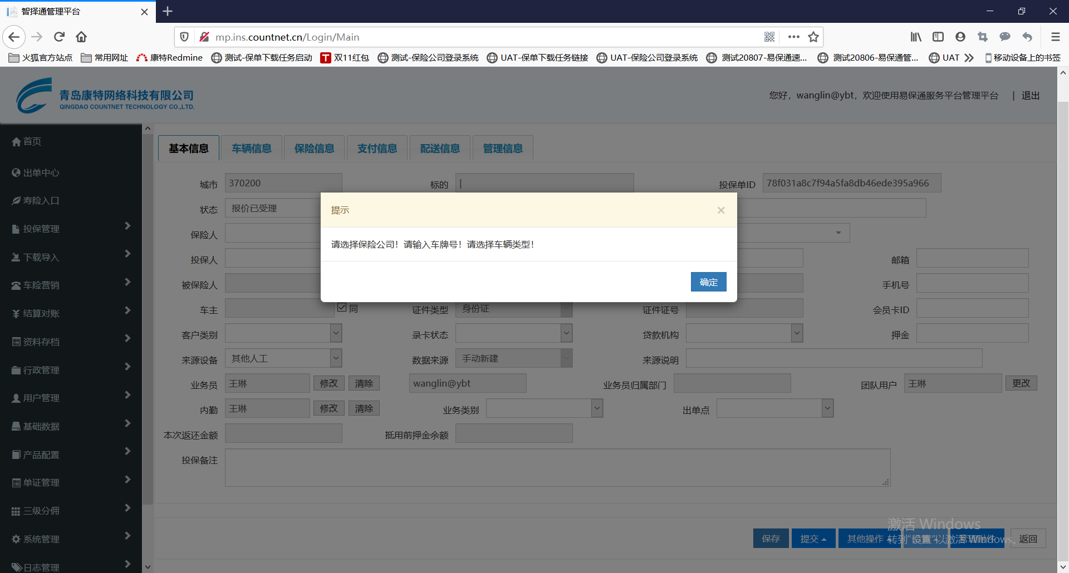
Task: Click 确定 in the 提示 dialog
Action: 709,282
